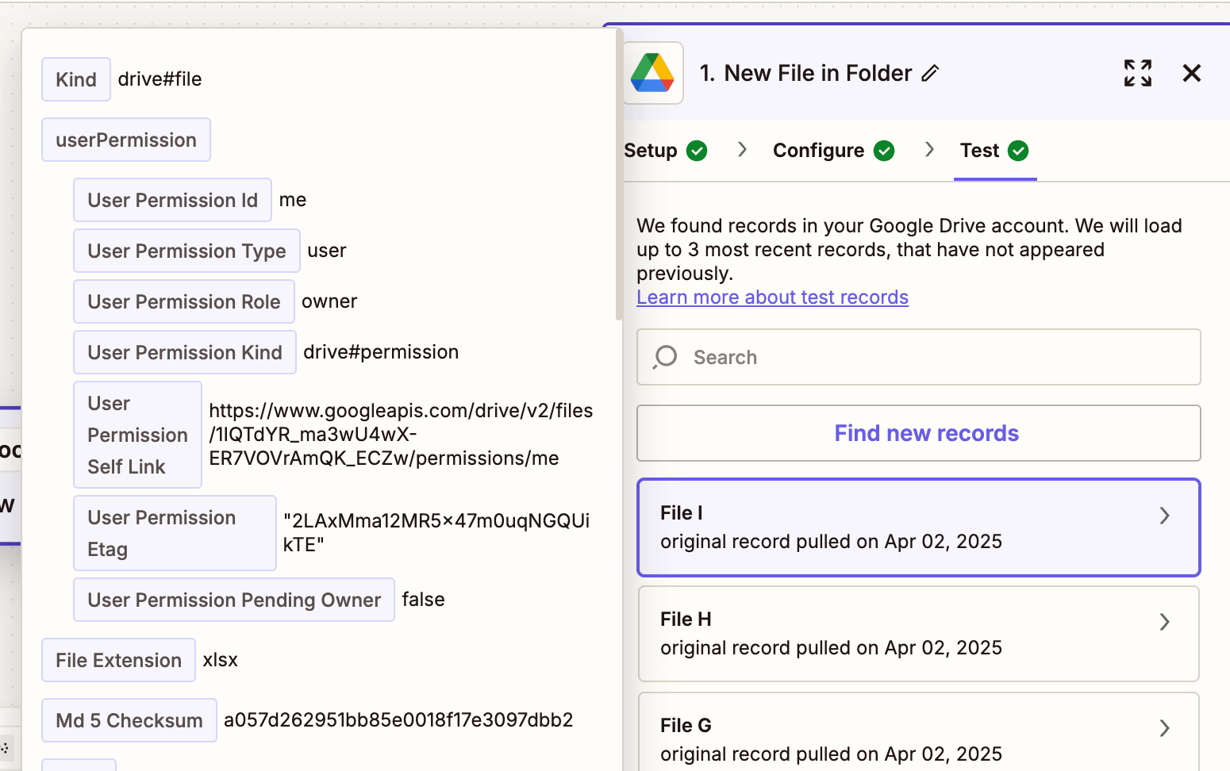Viewport: 1230px width, 771px height.
Task: Open fullscreen view with the expand icon
Action: (1137, 73)
